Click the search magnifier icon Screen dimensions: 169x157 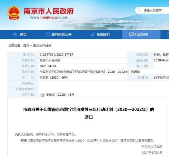pos(140,11)
